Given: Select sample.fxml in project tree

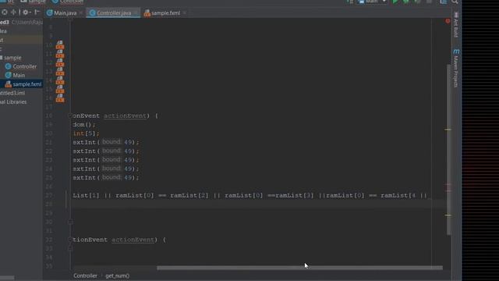Looking at the screenshot, I should 23,84.
